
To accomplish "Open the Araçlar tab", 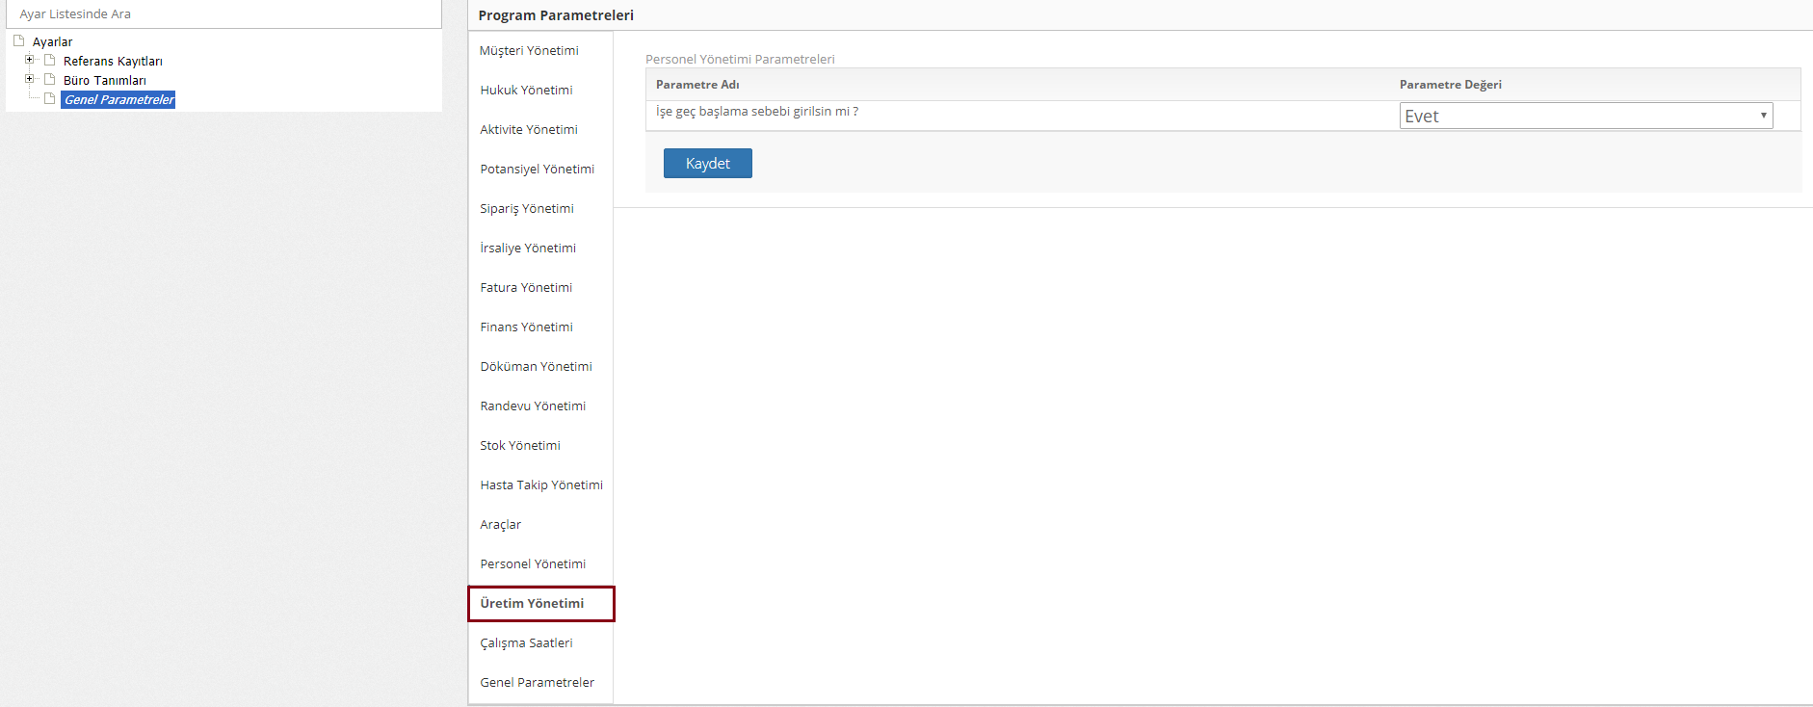I will pos(500,524).
